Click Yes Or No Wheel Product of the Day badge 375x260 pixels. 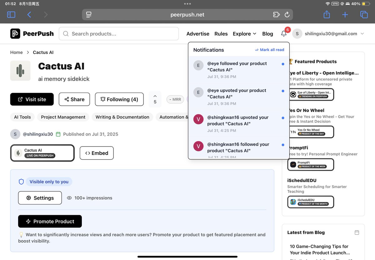pyautogui.click(x=311, y=132)
